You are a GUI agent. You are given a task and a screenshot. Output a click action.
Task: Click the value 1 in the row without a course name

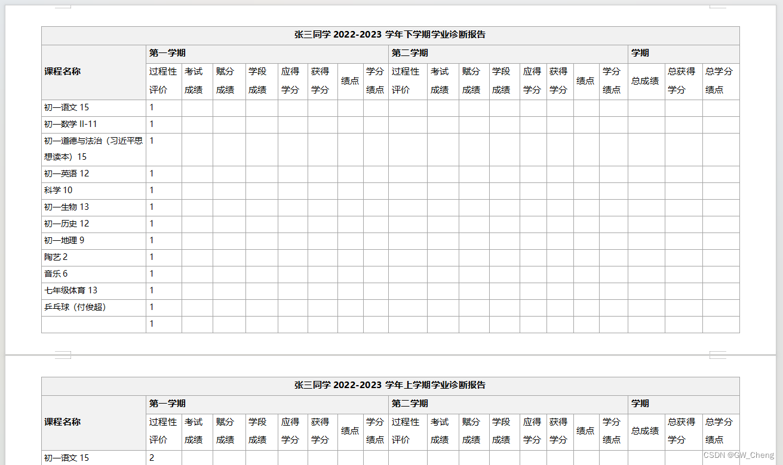tap(152, 324)
